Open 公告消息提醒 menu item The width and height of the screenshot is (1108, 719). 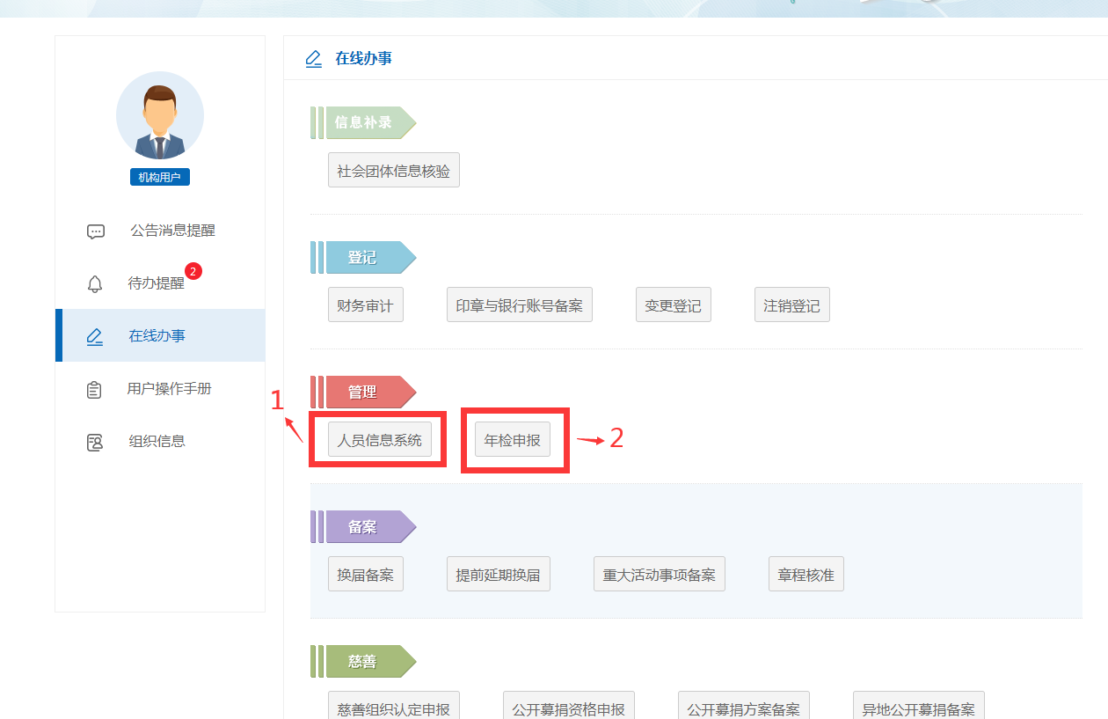172,231
